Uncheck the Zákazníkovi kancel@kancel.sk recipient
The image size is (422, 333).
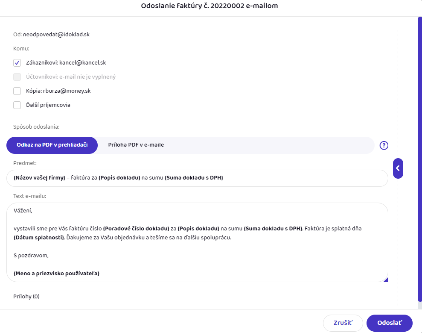17,63
